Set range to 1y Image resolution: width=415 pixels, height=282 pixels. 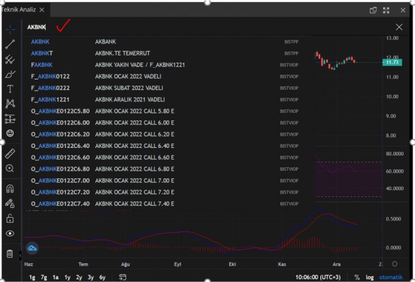click(x=68, y=277)
